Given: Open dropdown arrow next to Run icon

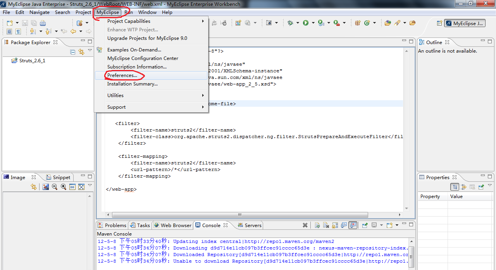Looking at the screenshot, I should click(x=313, y=23).
